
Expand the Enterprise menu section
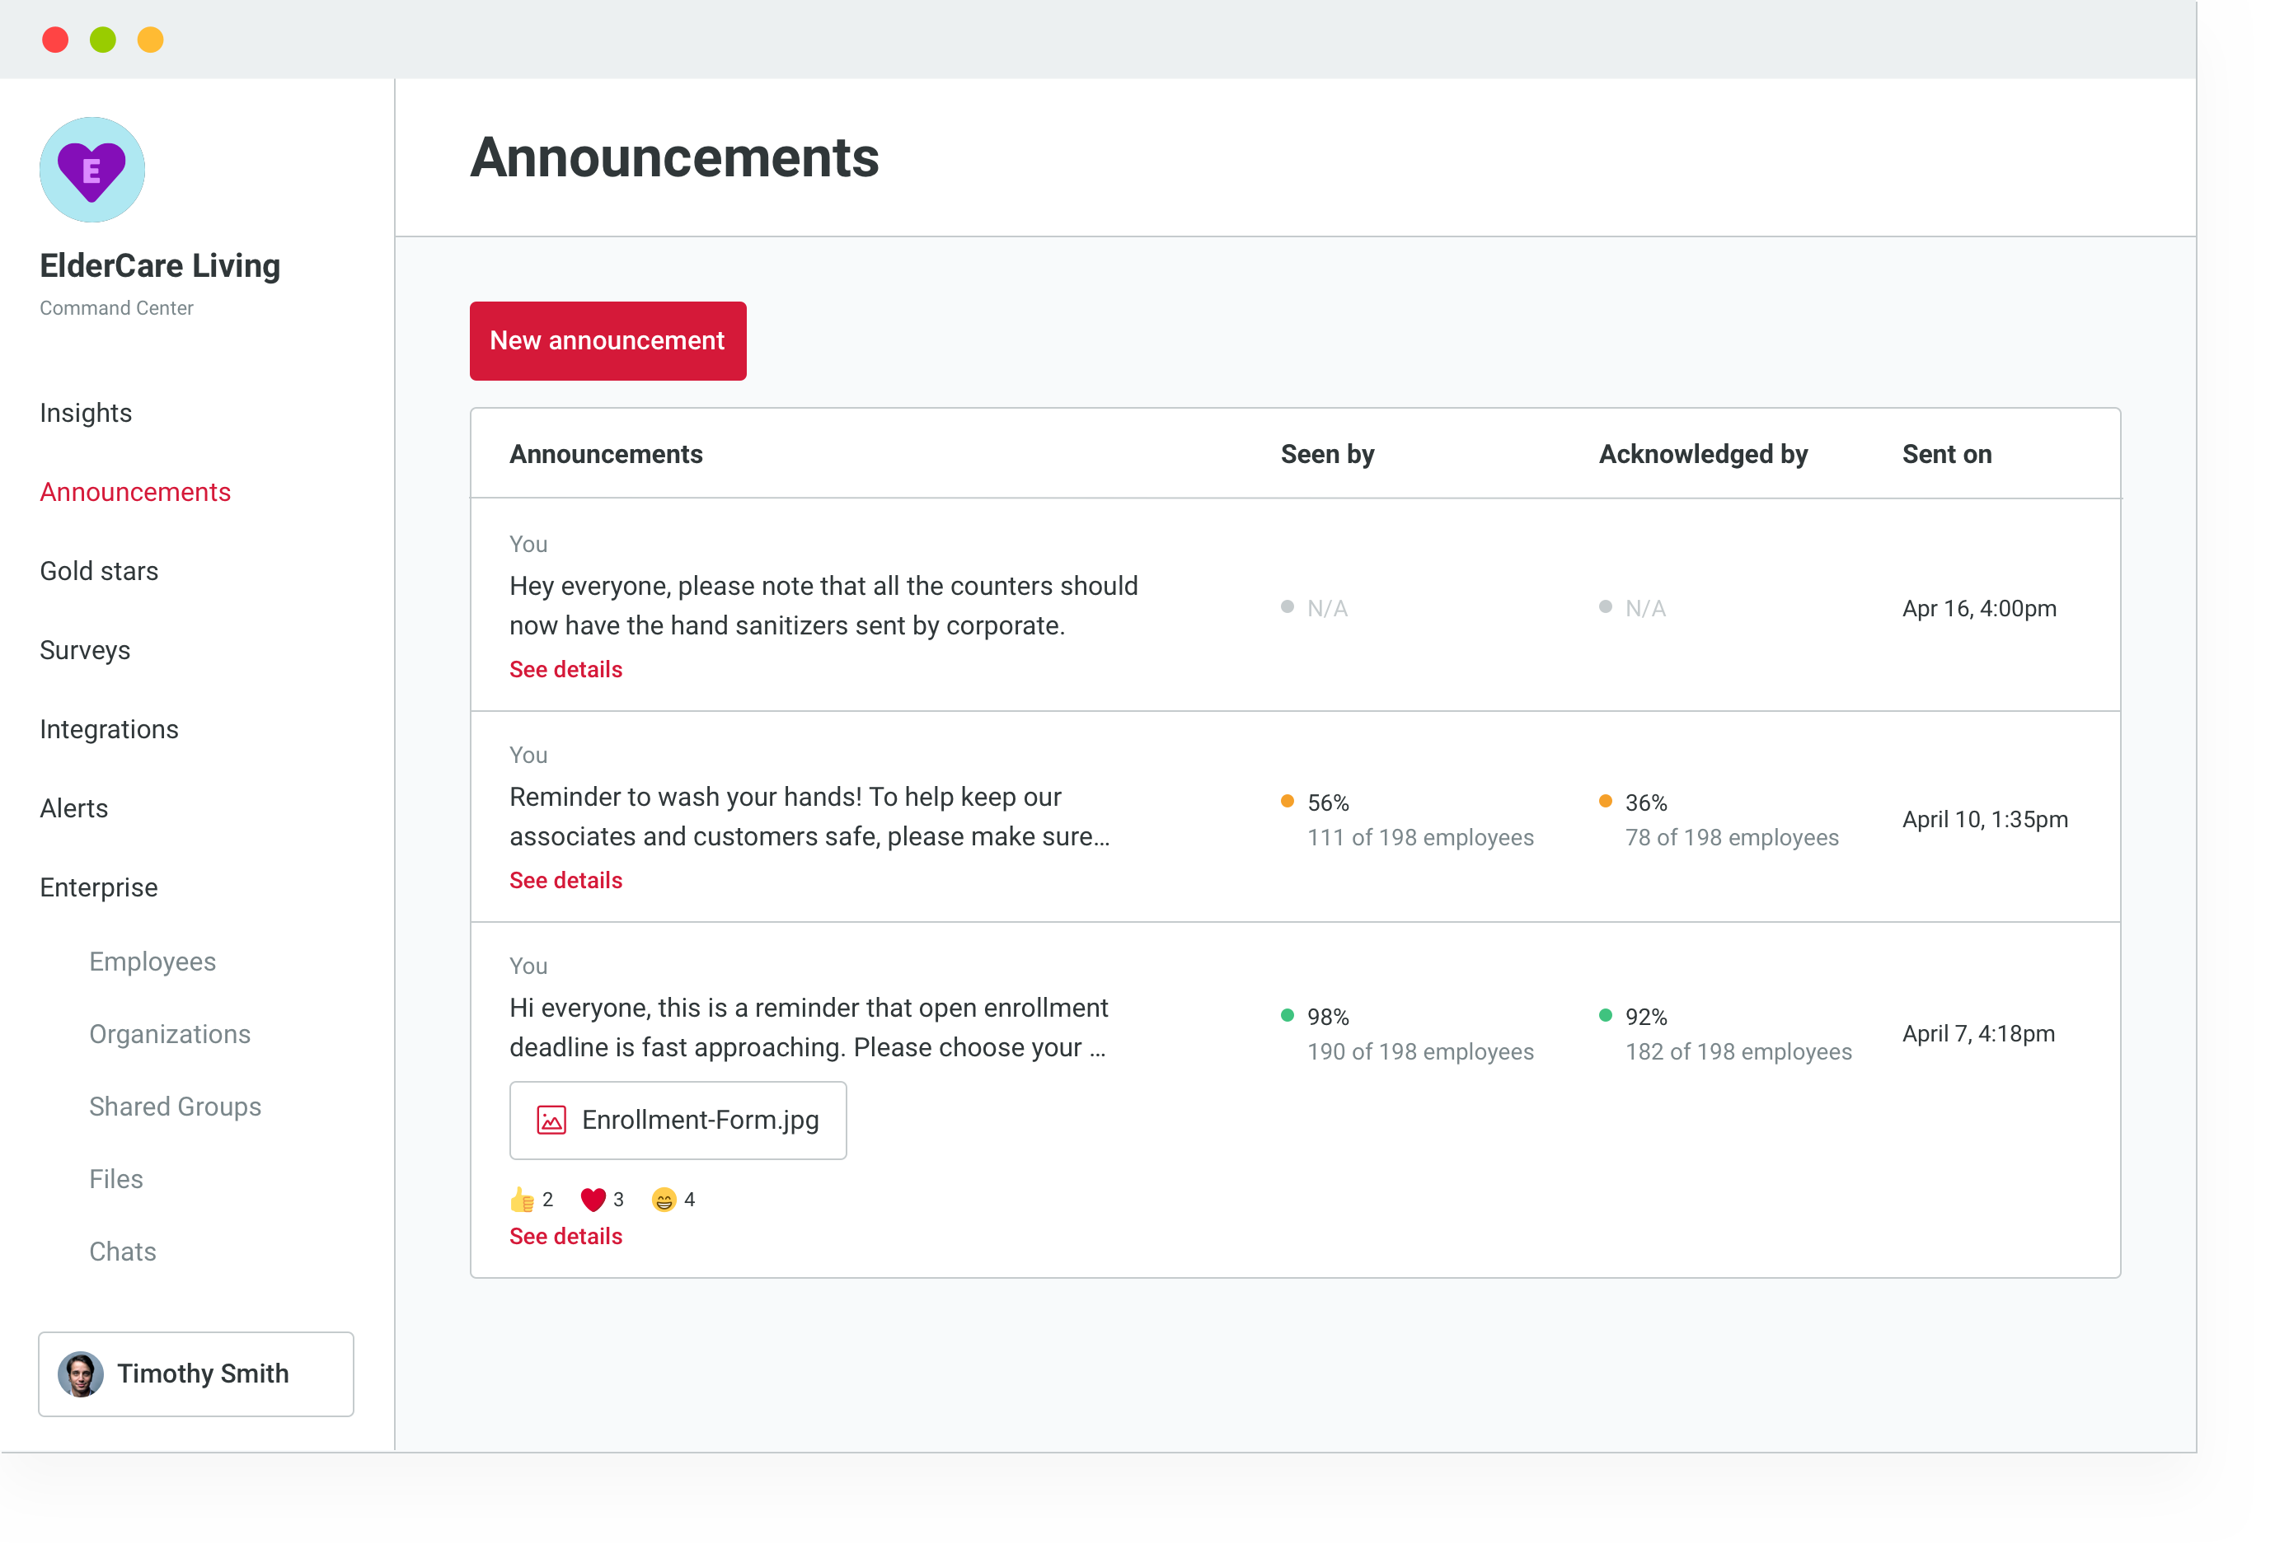point(99,887)
